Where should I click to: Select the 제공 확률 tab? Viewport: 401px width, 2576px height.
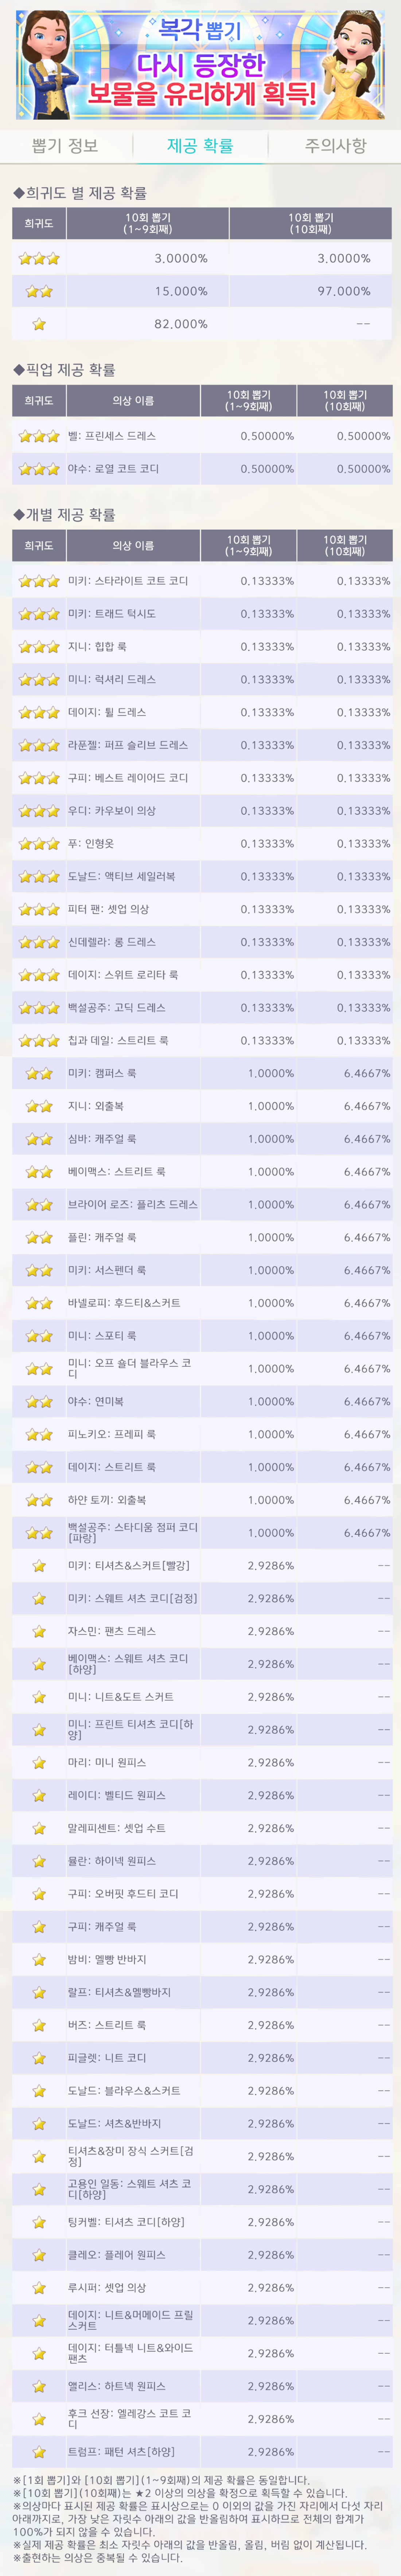(x=200, y=146)
